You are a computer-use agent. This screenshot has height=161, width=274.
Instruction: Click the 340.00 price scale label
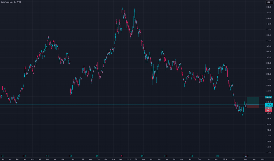click(269, 24)
